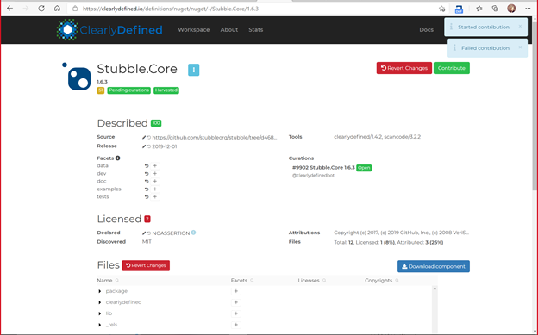Add facet to clearlydefined folder
The image size is (538, 335).
point(235,302)
